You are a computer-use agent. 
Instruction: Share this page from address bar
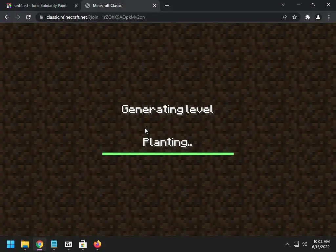tap(284, 17)
